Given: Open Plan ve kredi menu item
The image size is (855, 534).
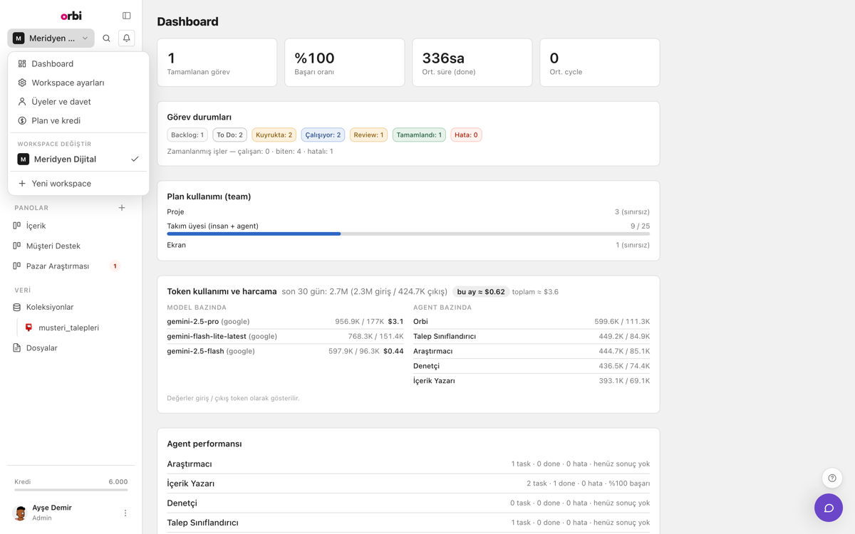Looking at the screenshot, I should 78,121.
